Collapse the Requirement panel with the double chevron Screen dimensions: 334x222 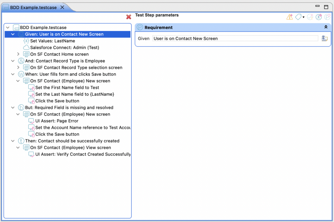[326, 27]
